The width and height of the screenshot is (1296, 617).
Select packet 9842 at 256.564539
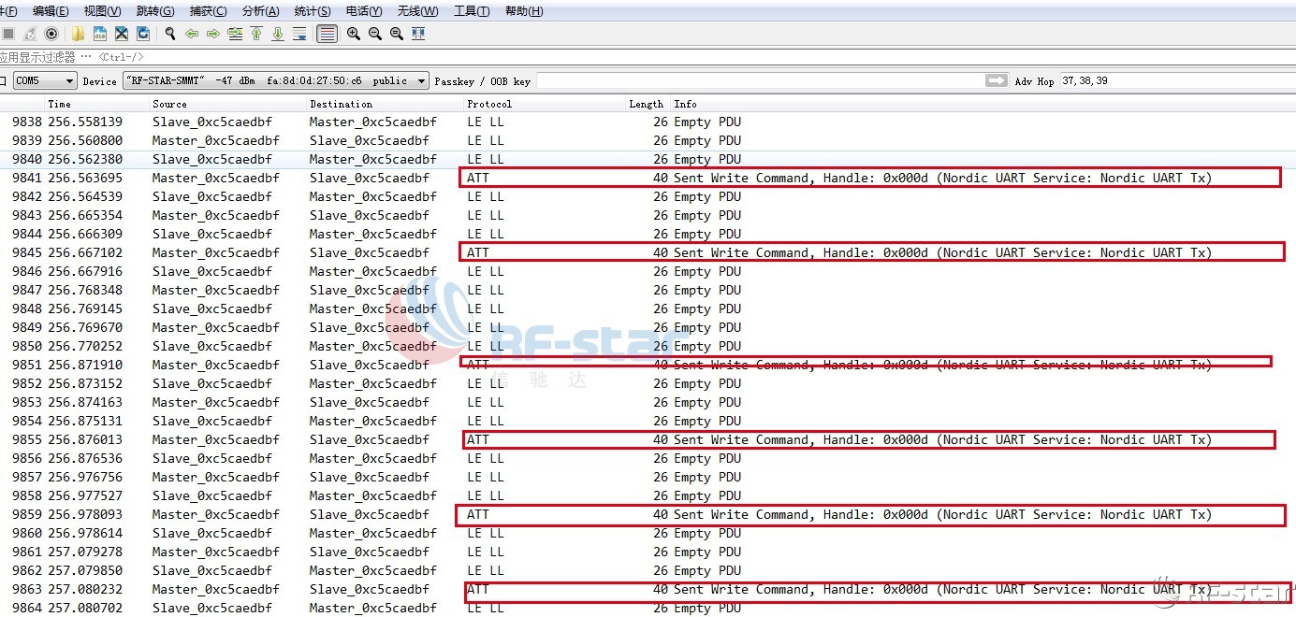(648, 196)
